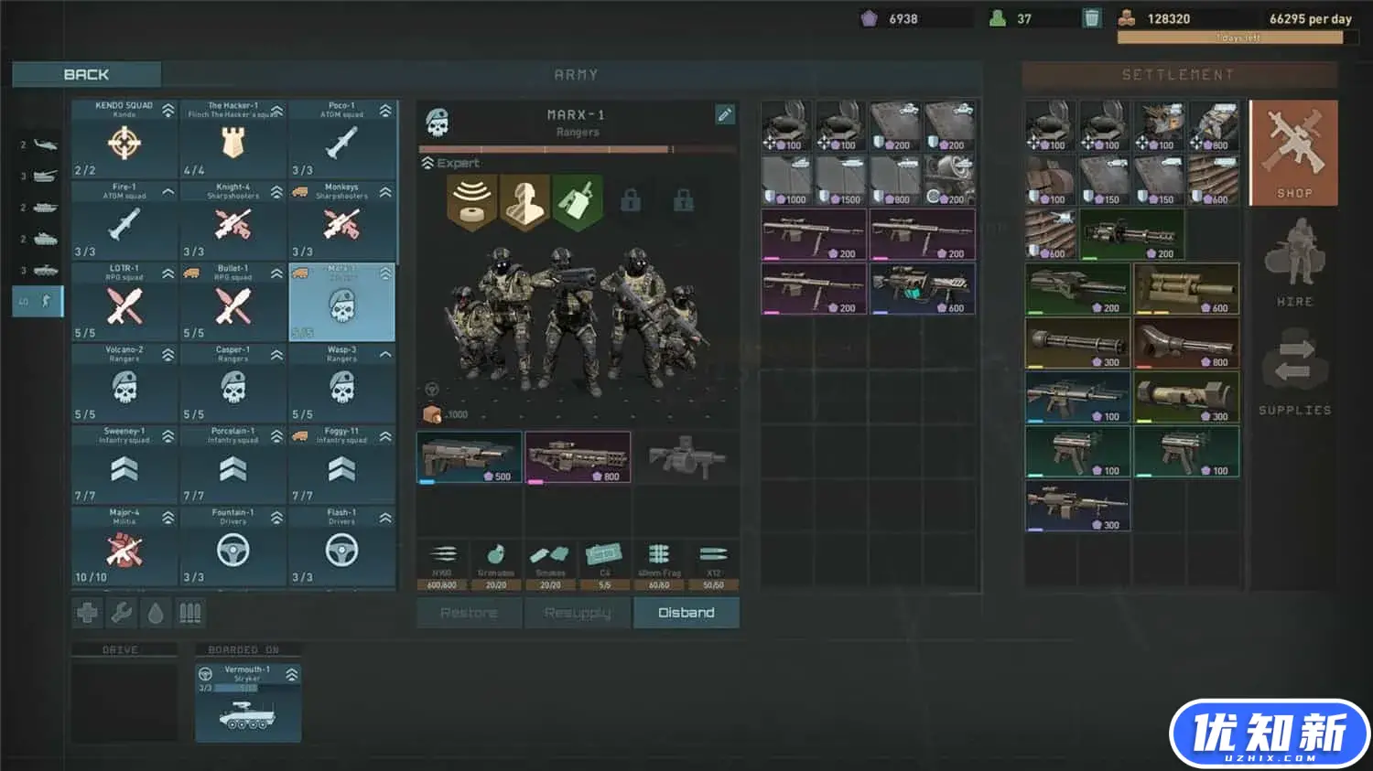Screen dimensions: 1373x771
Task: Click the medkit heal filter icon
Action: (87, 613)
